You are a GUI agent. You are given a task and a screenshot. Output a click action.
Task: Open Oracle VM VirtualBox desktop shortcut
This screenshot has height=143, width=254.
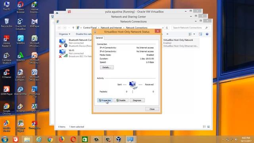coord(21,24)
